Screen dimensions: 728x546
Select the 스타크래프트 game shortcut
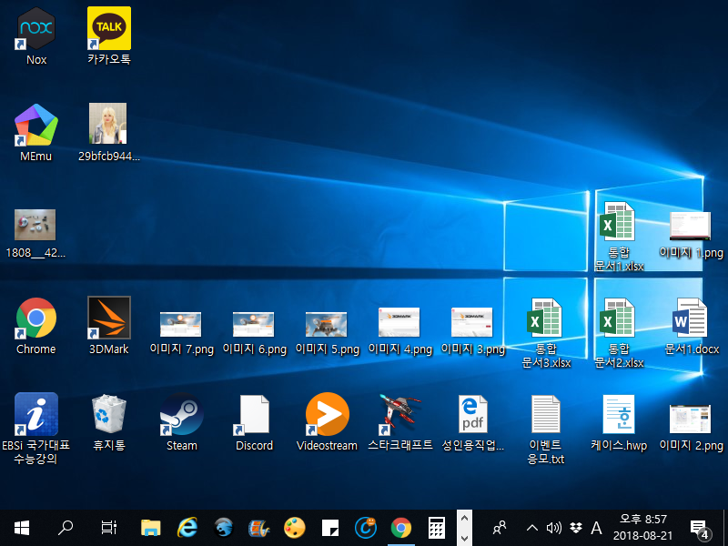pos(399,422)
